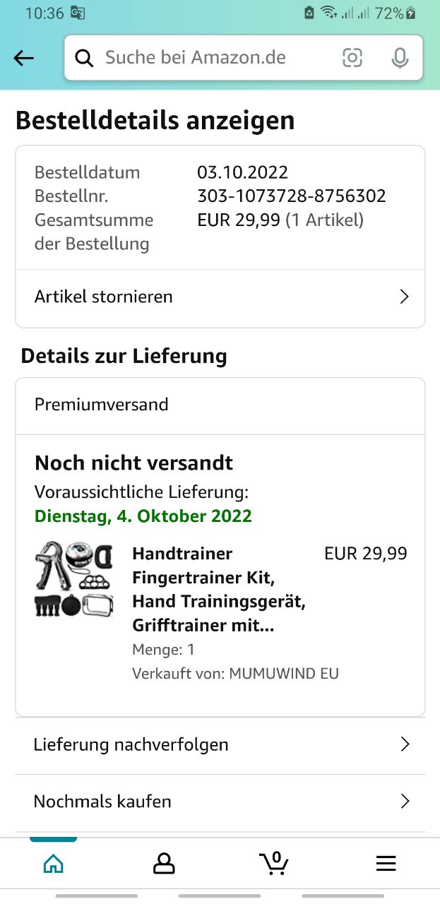
Task: Open the shopping cart icon
Action: [274, 862]
